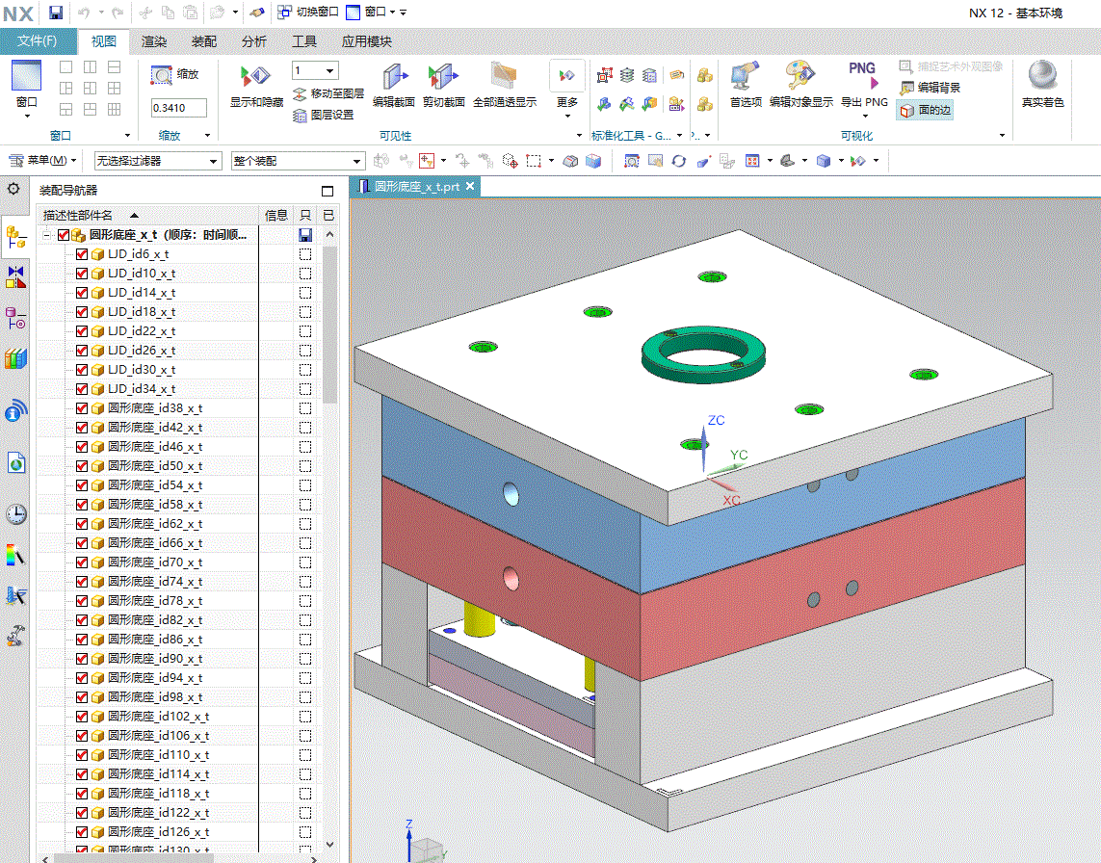Expand the 缩放 group options arrow
The height and width of the screenshot is (863, 1101).
coord(207,135)
